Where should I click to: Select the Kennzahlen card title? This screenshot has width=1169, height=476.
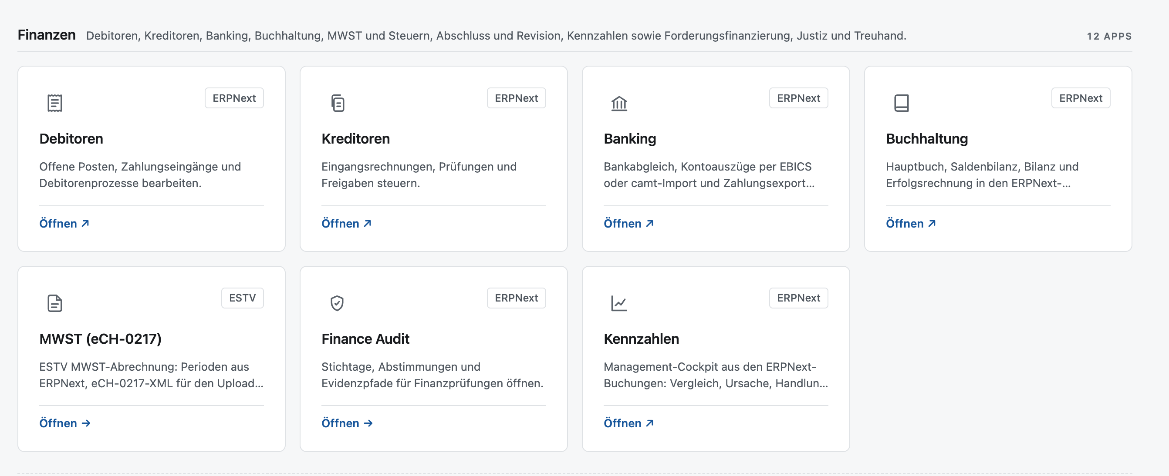pos(641,339)
